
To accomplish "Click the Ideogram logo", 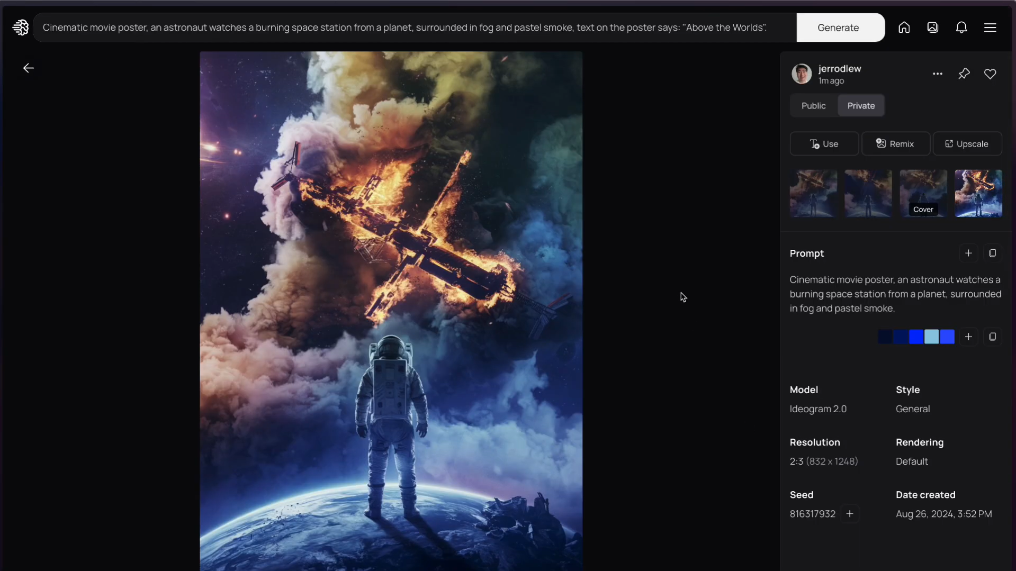I will [21, 28].
